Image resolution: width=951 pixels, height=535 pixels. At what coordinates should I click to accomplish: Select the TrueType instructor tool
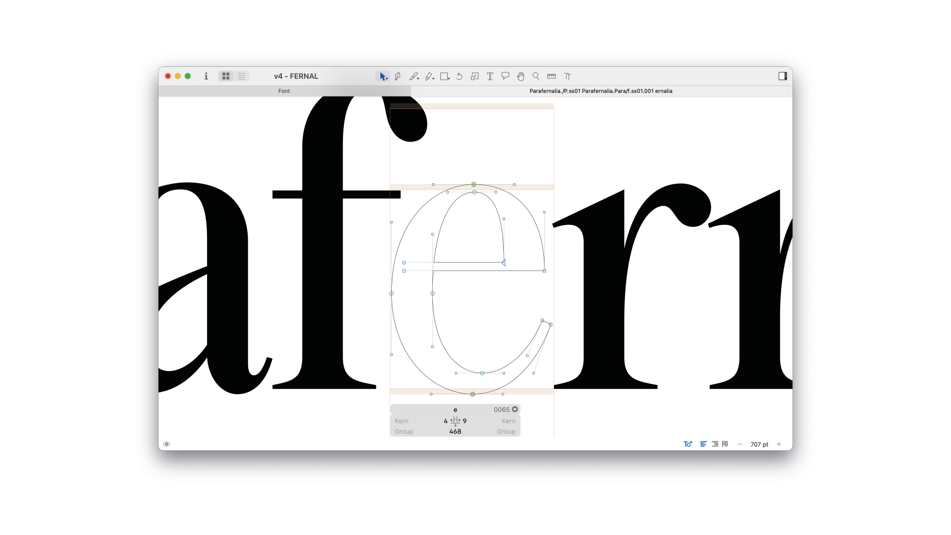[568, 76]
